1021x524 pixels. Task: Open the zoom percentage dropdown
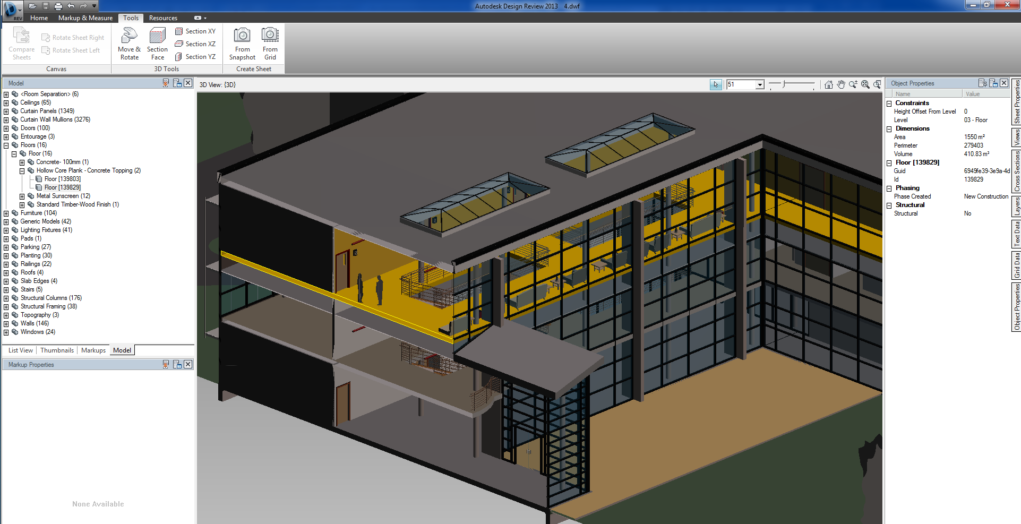(x=760, y=84)
